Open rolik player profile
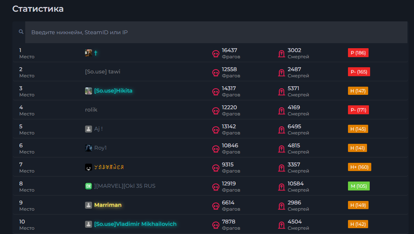Viewport: 414px width, 234px height. pos(91,110)
